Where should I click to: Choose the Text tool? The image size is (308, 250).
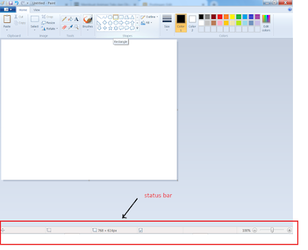click(76, 19)
